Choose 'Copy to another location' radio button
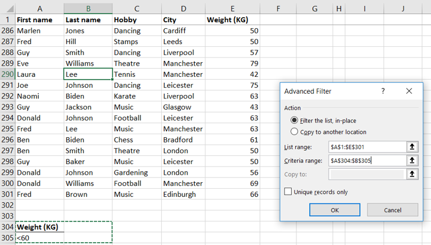 tap(295, 132)
